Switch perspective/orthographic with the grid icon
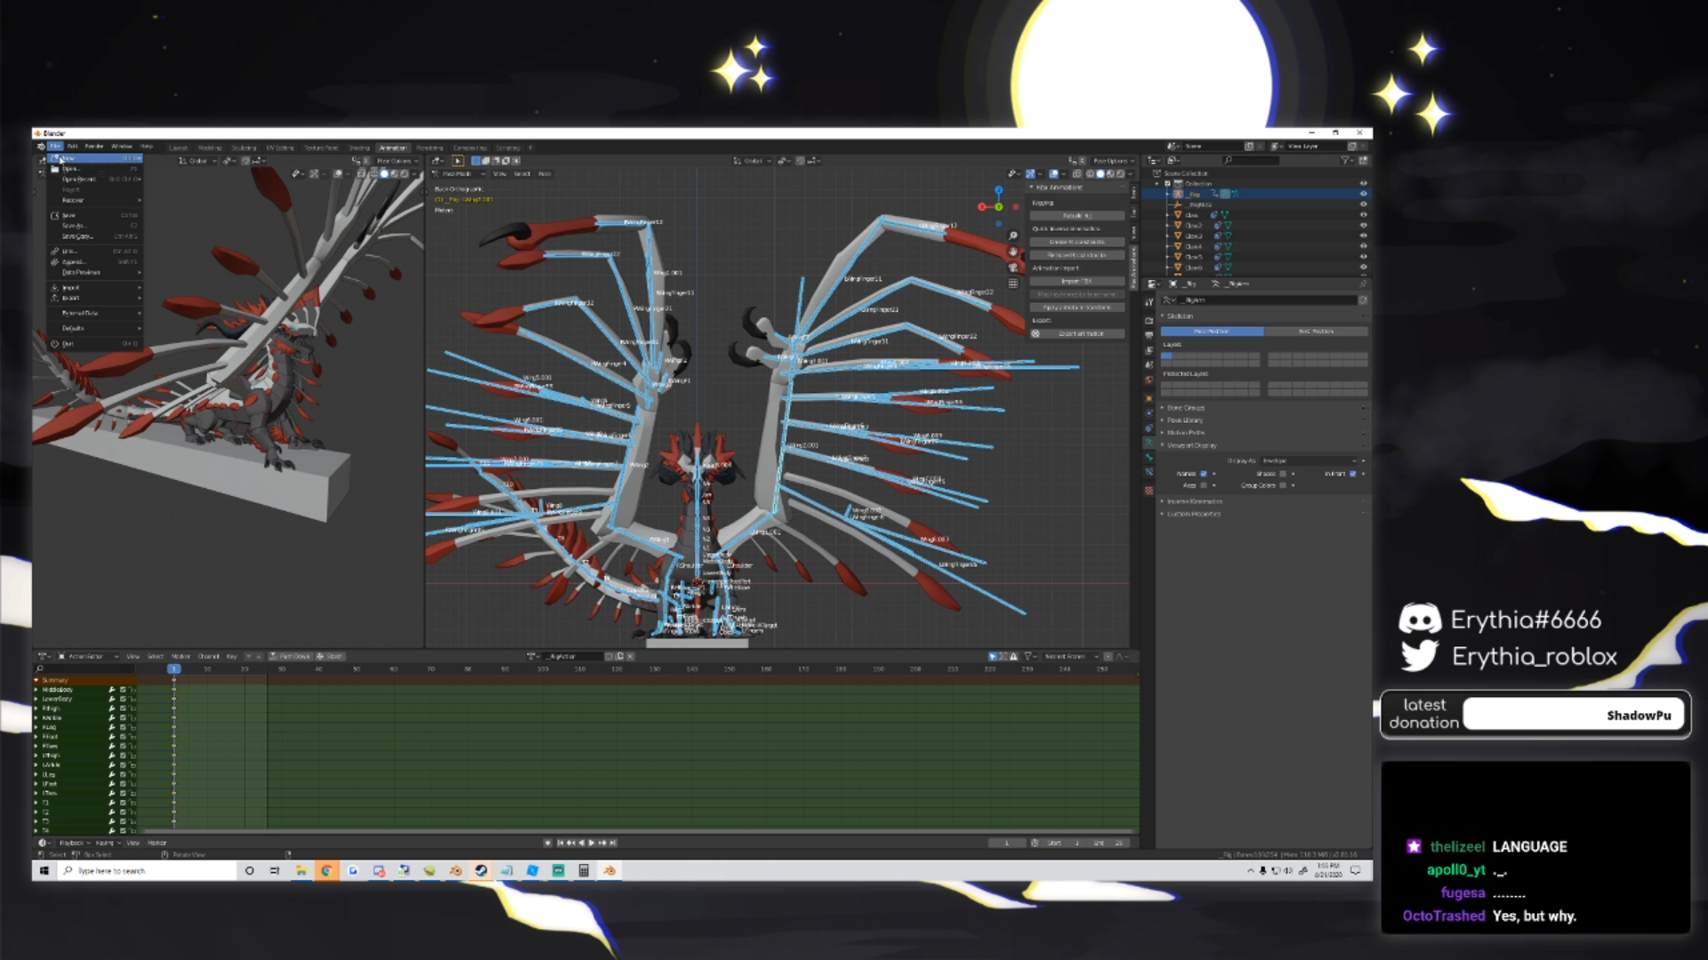The height and width of the screenshot is (960, 1708). point(1012,284)
